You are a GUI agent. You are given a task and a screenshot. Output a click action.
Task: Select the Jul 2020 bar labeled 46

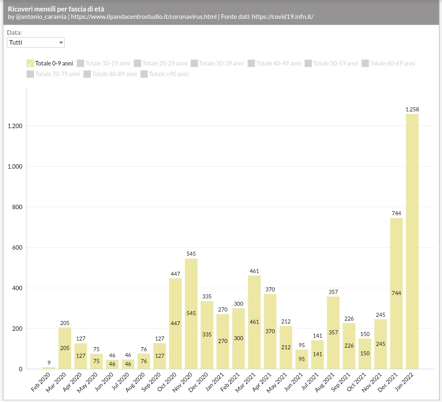[128, 364]
